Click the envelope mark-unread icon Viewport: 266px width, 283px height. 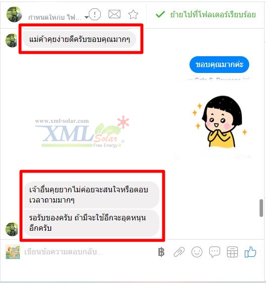point(114,14)
